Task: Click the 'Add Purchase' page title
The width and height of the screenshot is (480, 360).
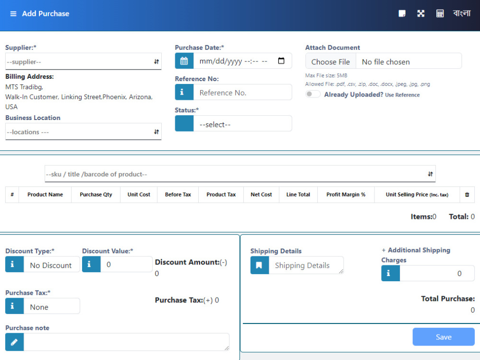Action: click(46, 13)
